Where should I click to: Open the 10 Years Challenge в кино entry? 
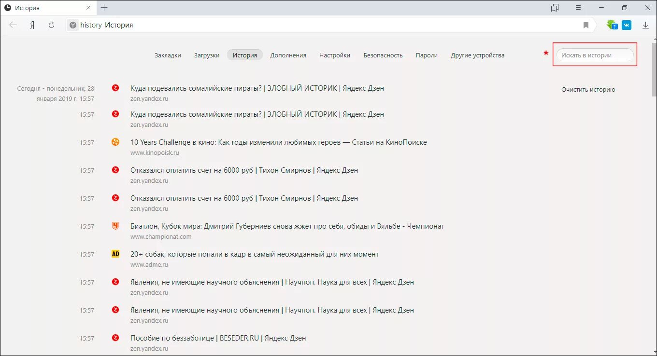[279, 142]
